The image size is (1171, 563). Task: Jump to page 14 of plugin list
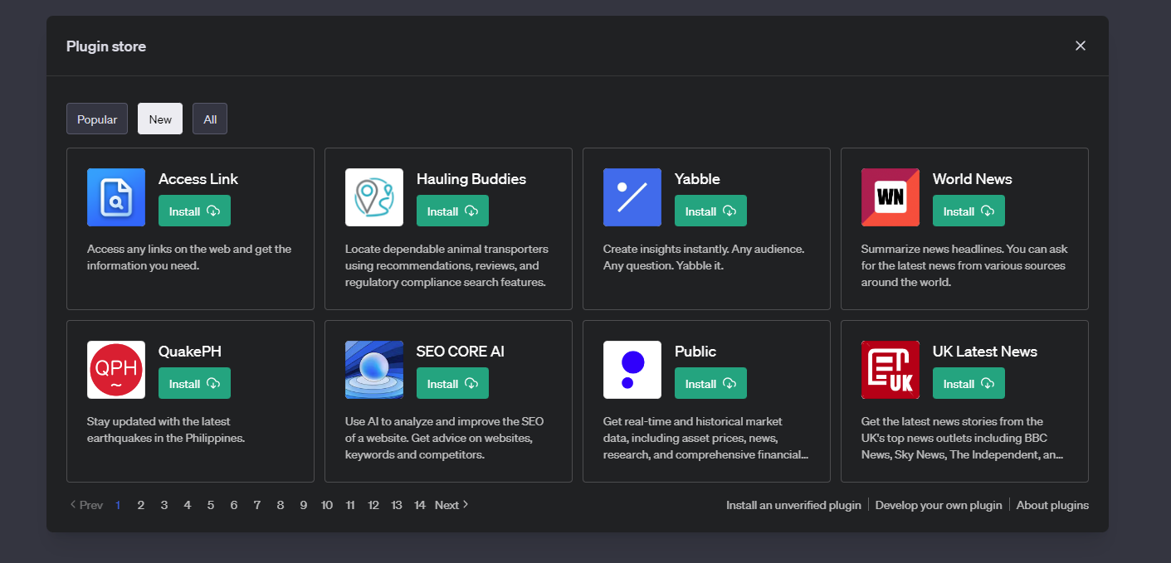(420, 505)
